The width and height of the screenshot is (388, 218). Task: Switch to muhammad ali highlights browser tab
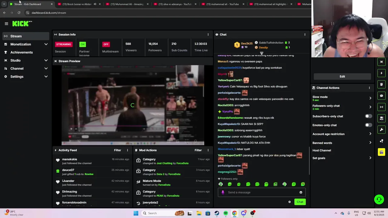click(271, 4)
